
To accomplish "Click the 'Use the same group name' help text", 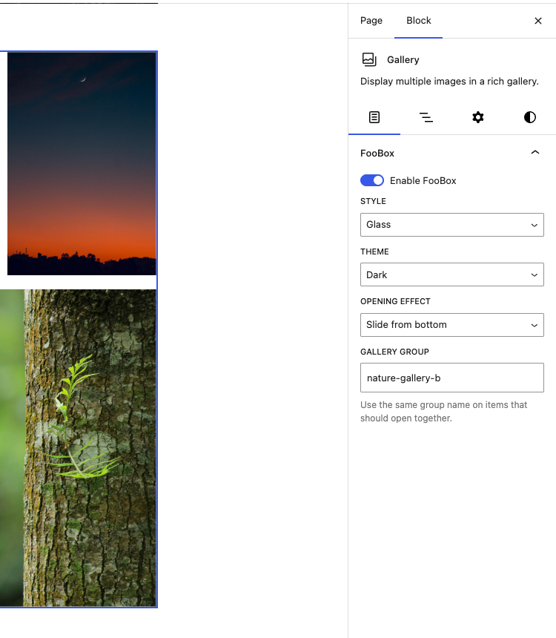I will pos(444,412).
